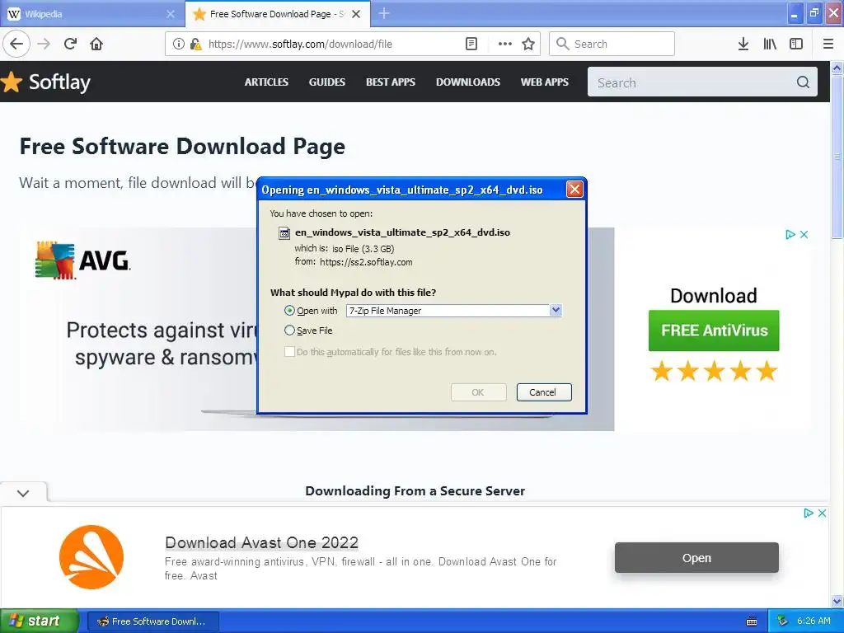Open the WEB APPS menu
The width and height of the screenshot is (844, 633).
click(x=544, y=82)
